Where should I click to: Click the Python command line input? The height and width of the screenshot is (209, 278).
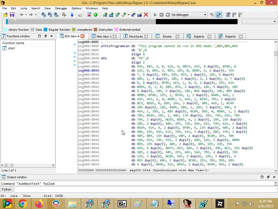click(x=146, y=189)
